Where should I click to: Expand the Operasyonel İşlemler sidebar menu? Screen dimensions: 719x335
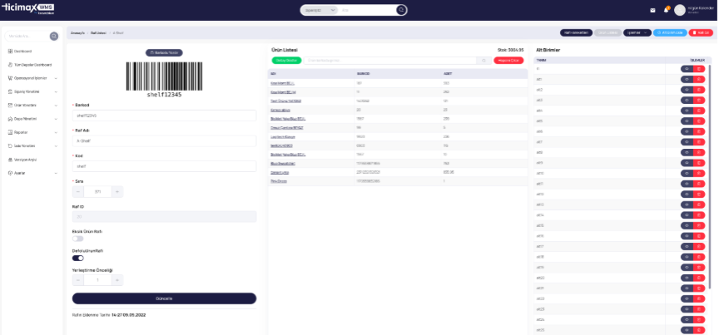point(32,78)
